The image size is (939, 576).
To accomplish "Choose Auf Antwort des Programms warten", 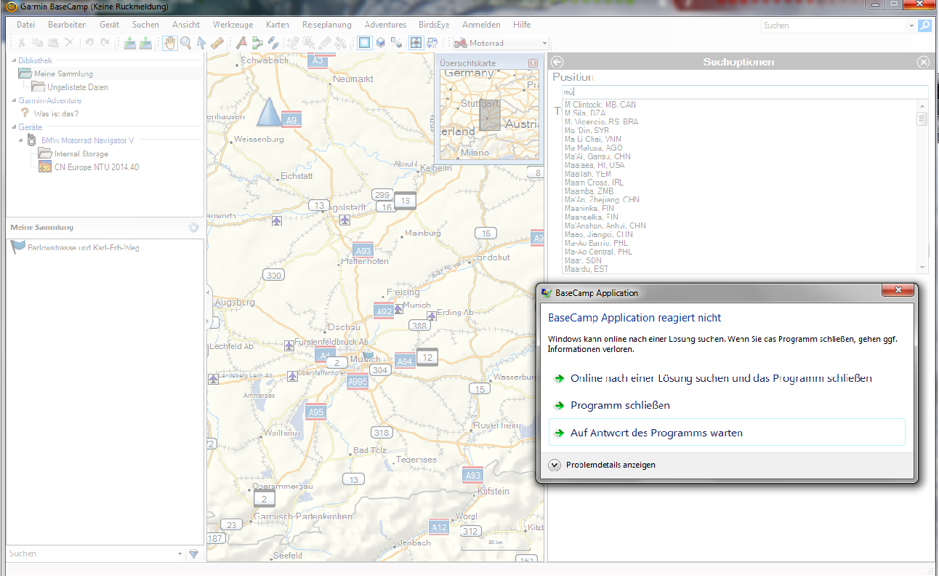I will point(656,433).
